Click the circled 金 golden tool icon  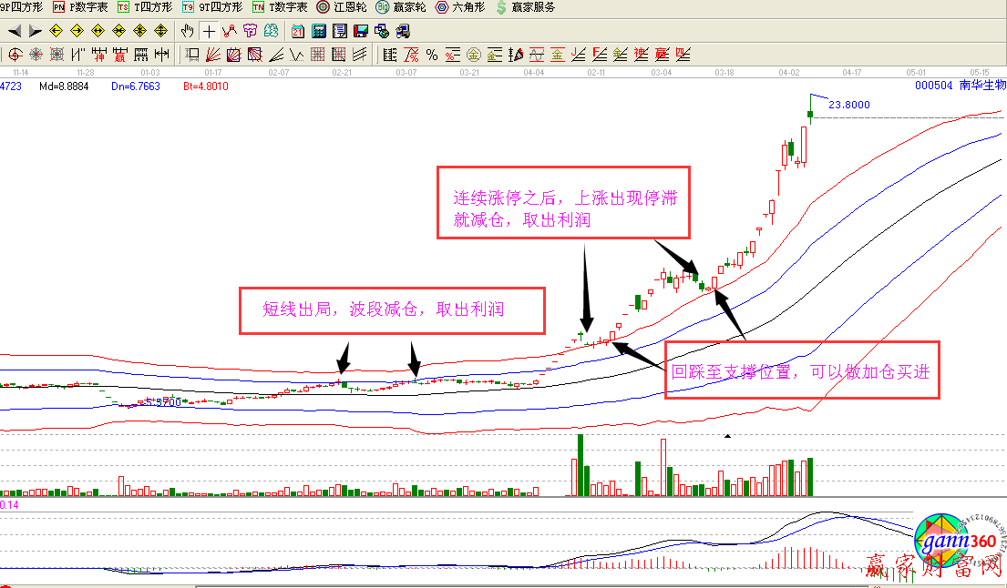click(x=474, y=55)
